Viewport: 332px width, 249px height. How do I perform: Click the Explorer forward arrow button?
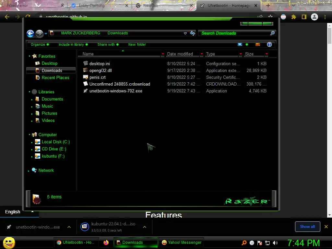(39, 33)
